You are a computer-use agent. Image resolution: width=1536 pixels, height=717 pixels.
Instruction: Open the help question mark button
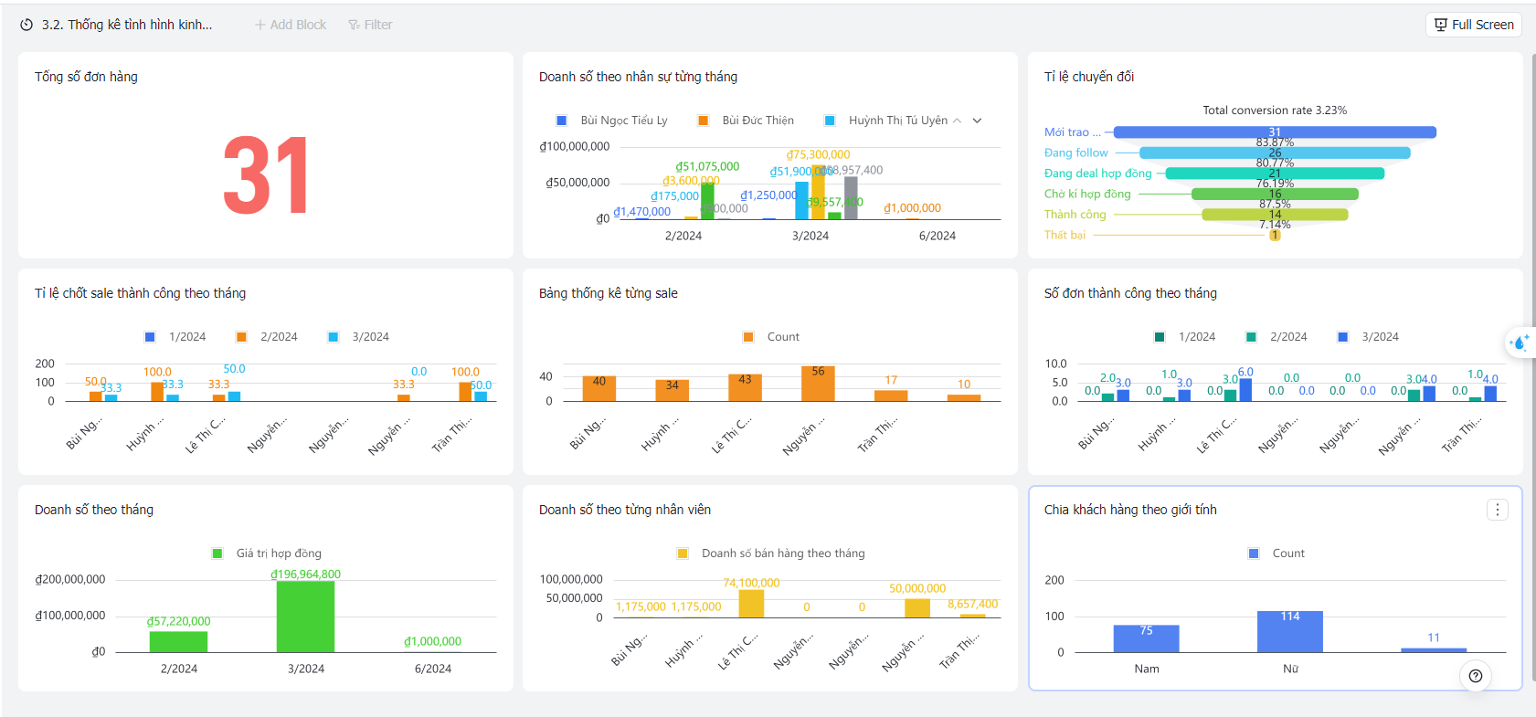click(1476, 676)
